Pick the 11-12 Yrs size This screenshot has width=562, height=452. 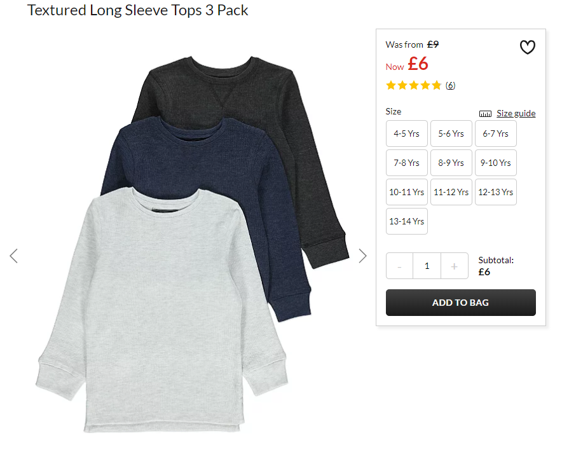[451, 192]
